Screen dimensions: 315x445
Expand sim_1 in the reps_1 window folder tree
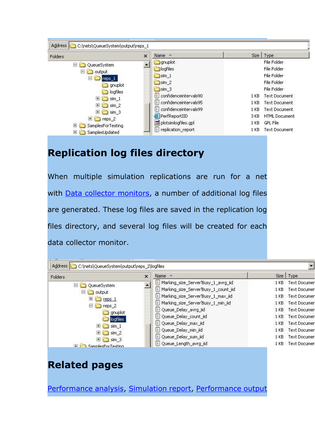pos(98,99)
